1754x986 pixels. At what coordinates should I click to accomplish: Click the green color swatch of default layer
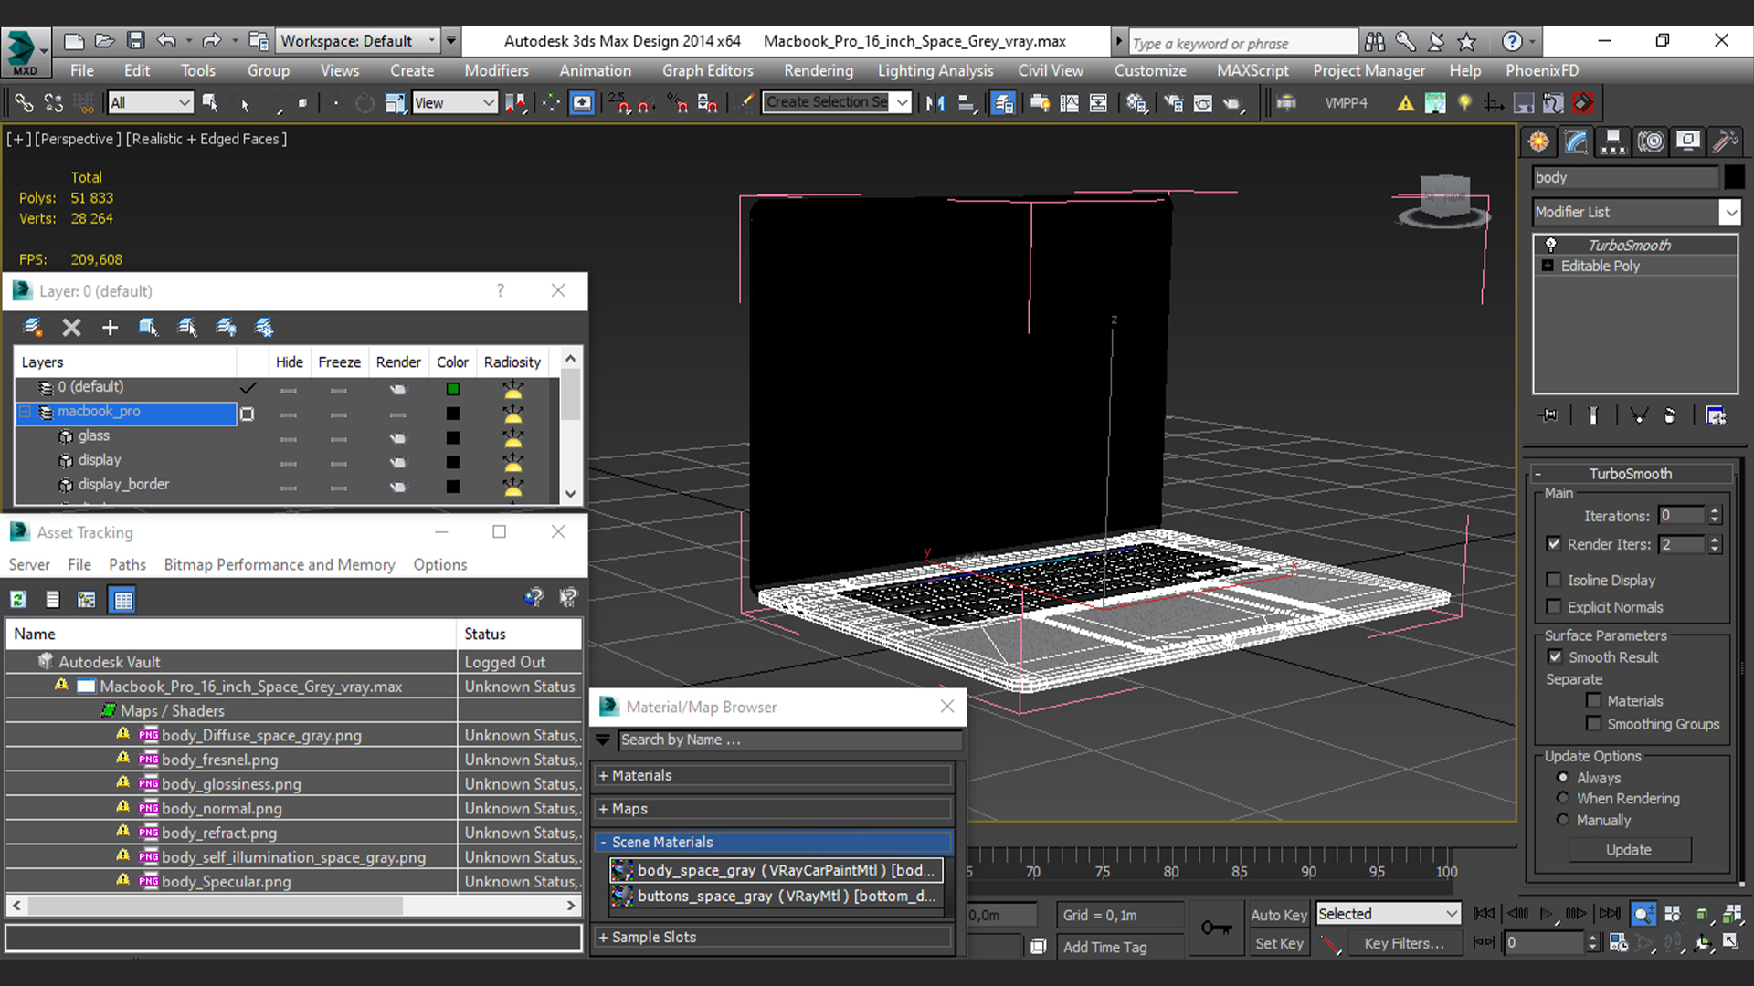(452, 389)
